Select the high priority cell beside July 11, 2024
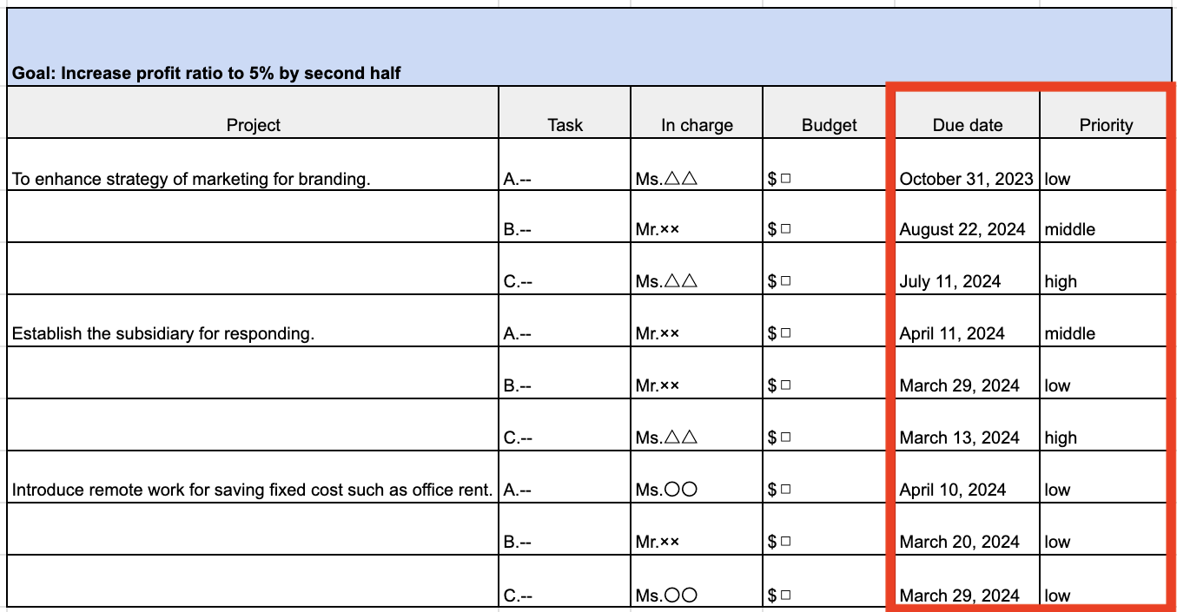 pyautogui.click(x=1061, y=282)
